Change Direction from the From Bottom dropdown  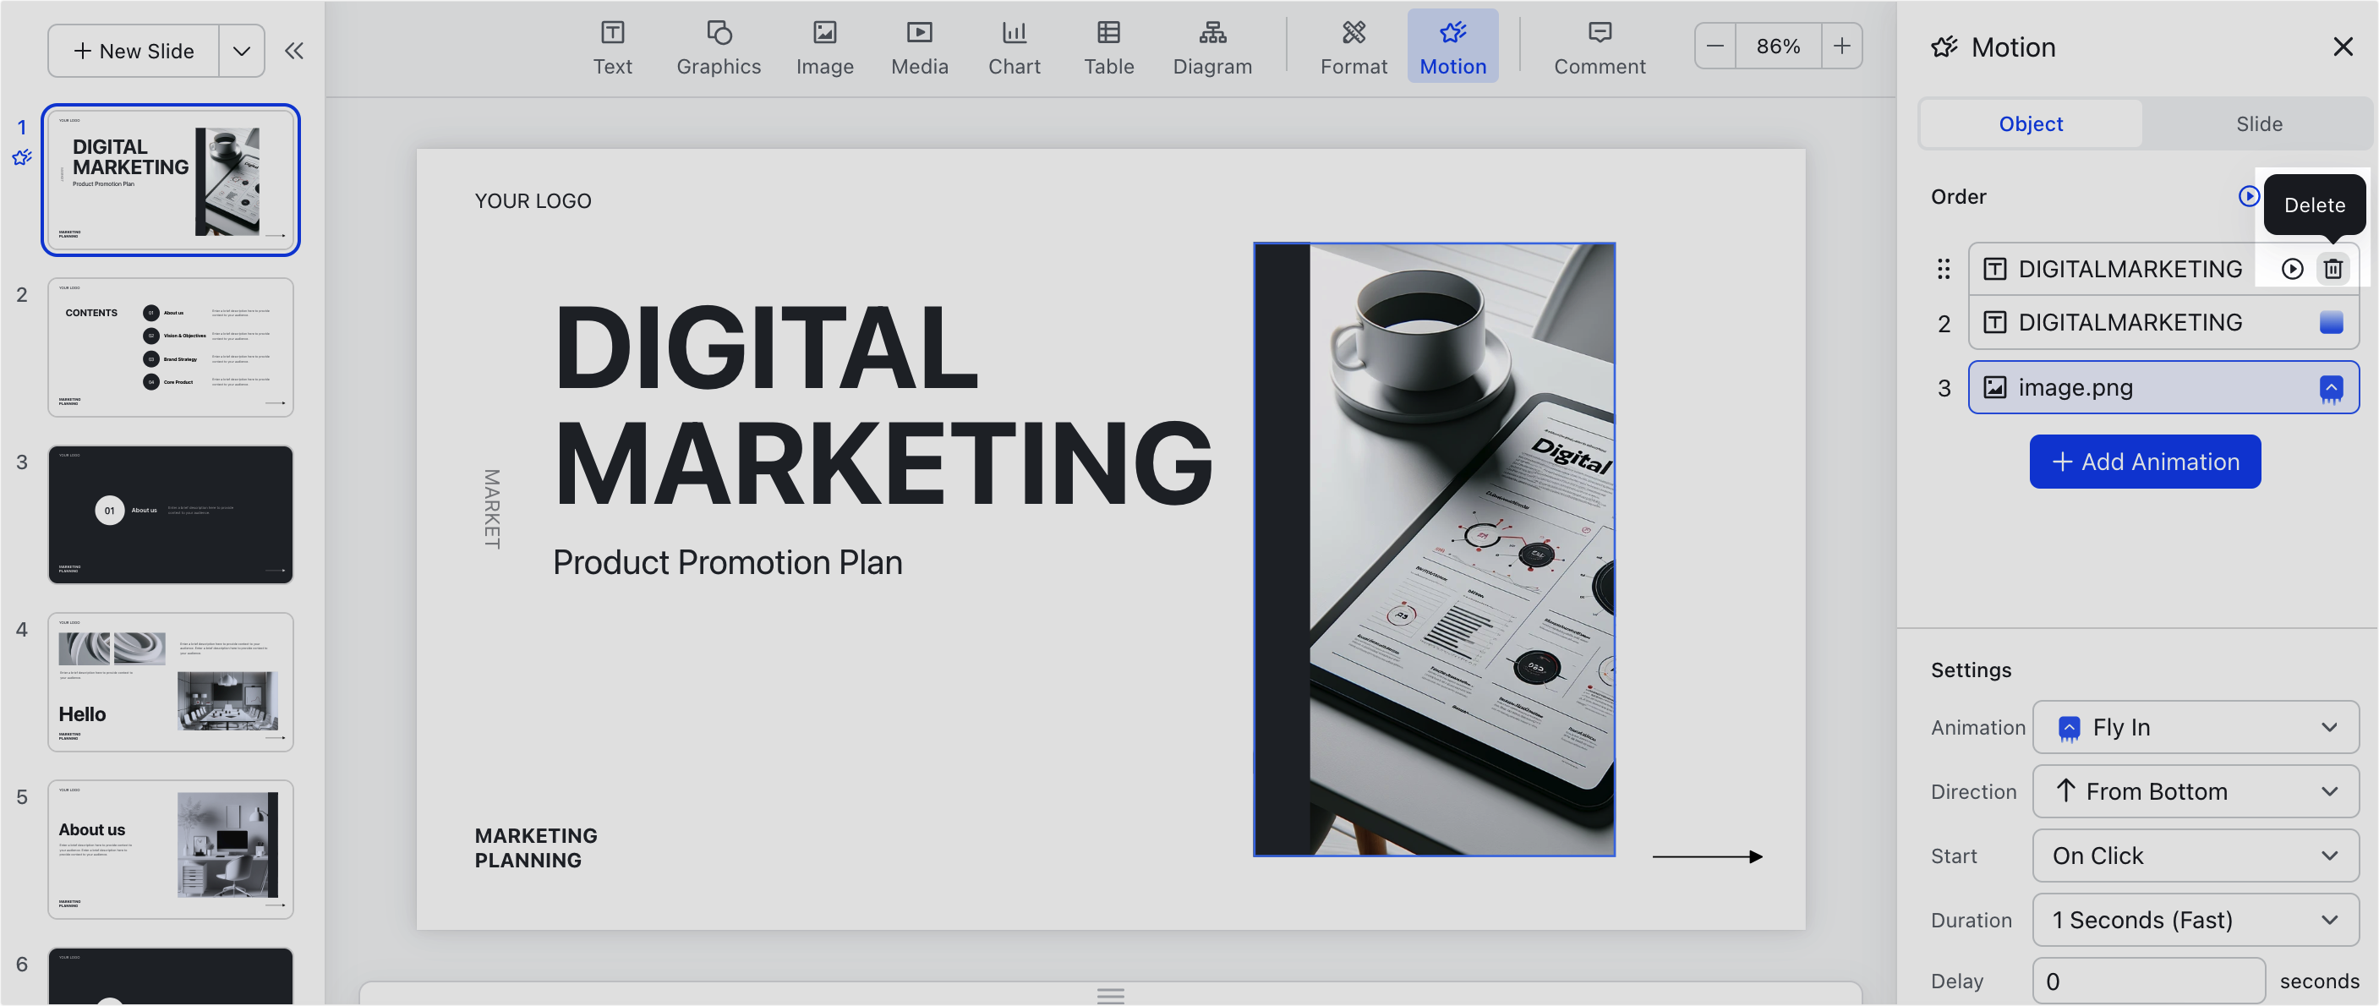tap(2196, 790)
